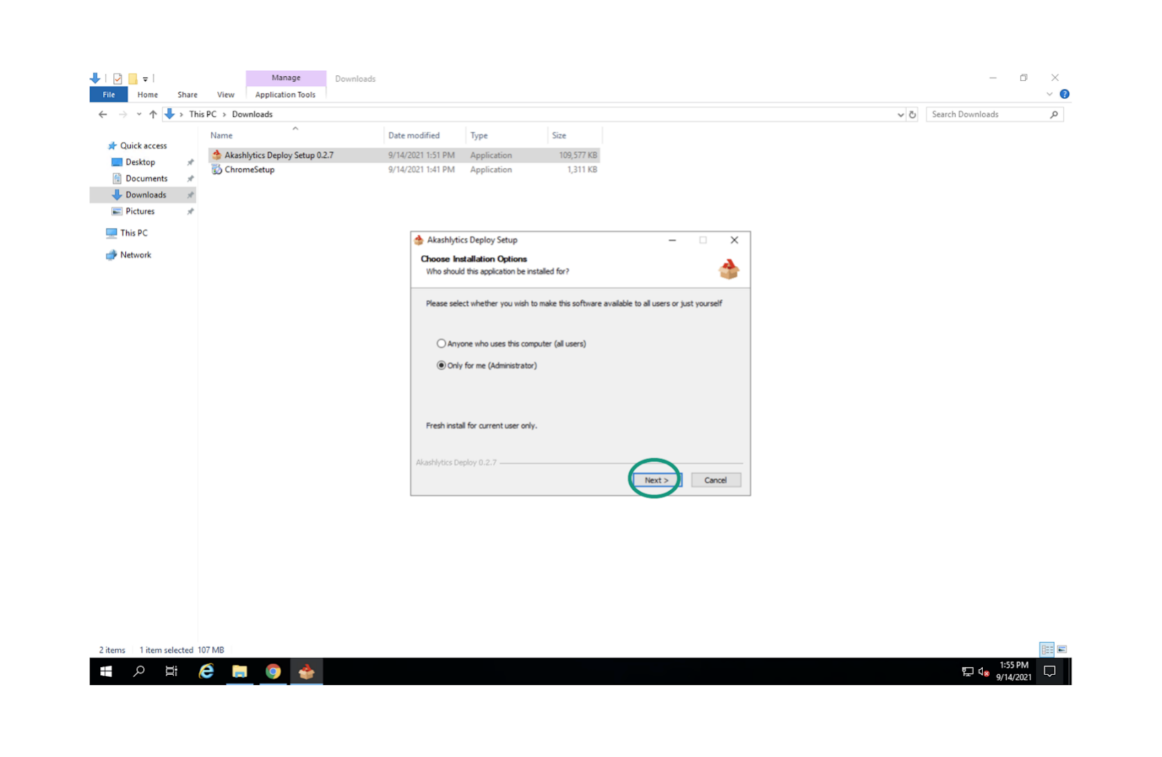Open the File ribbon tab

tap(109, 95)
